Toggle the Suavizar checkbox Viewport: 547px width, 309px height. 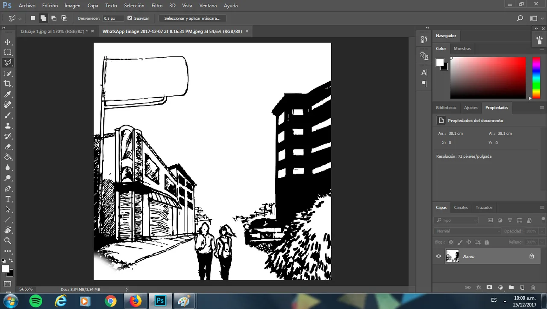pos(130,18)
